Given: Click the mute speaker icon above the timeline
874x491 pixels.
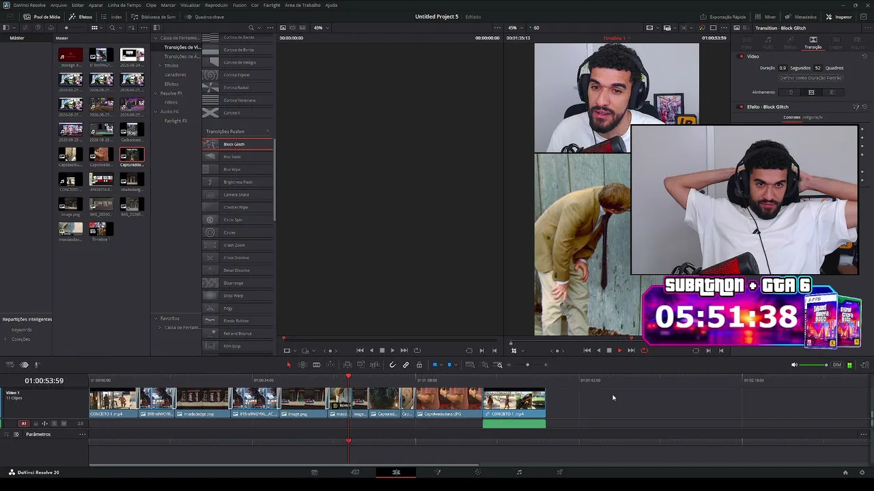Looking at the screenshot, I should coord(794,365).
